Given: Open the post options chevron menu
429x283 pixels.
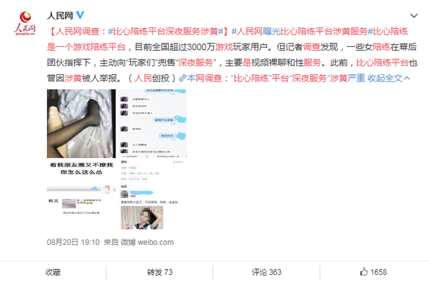Looking at the screenshot, I should 414,16.
